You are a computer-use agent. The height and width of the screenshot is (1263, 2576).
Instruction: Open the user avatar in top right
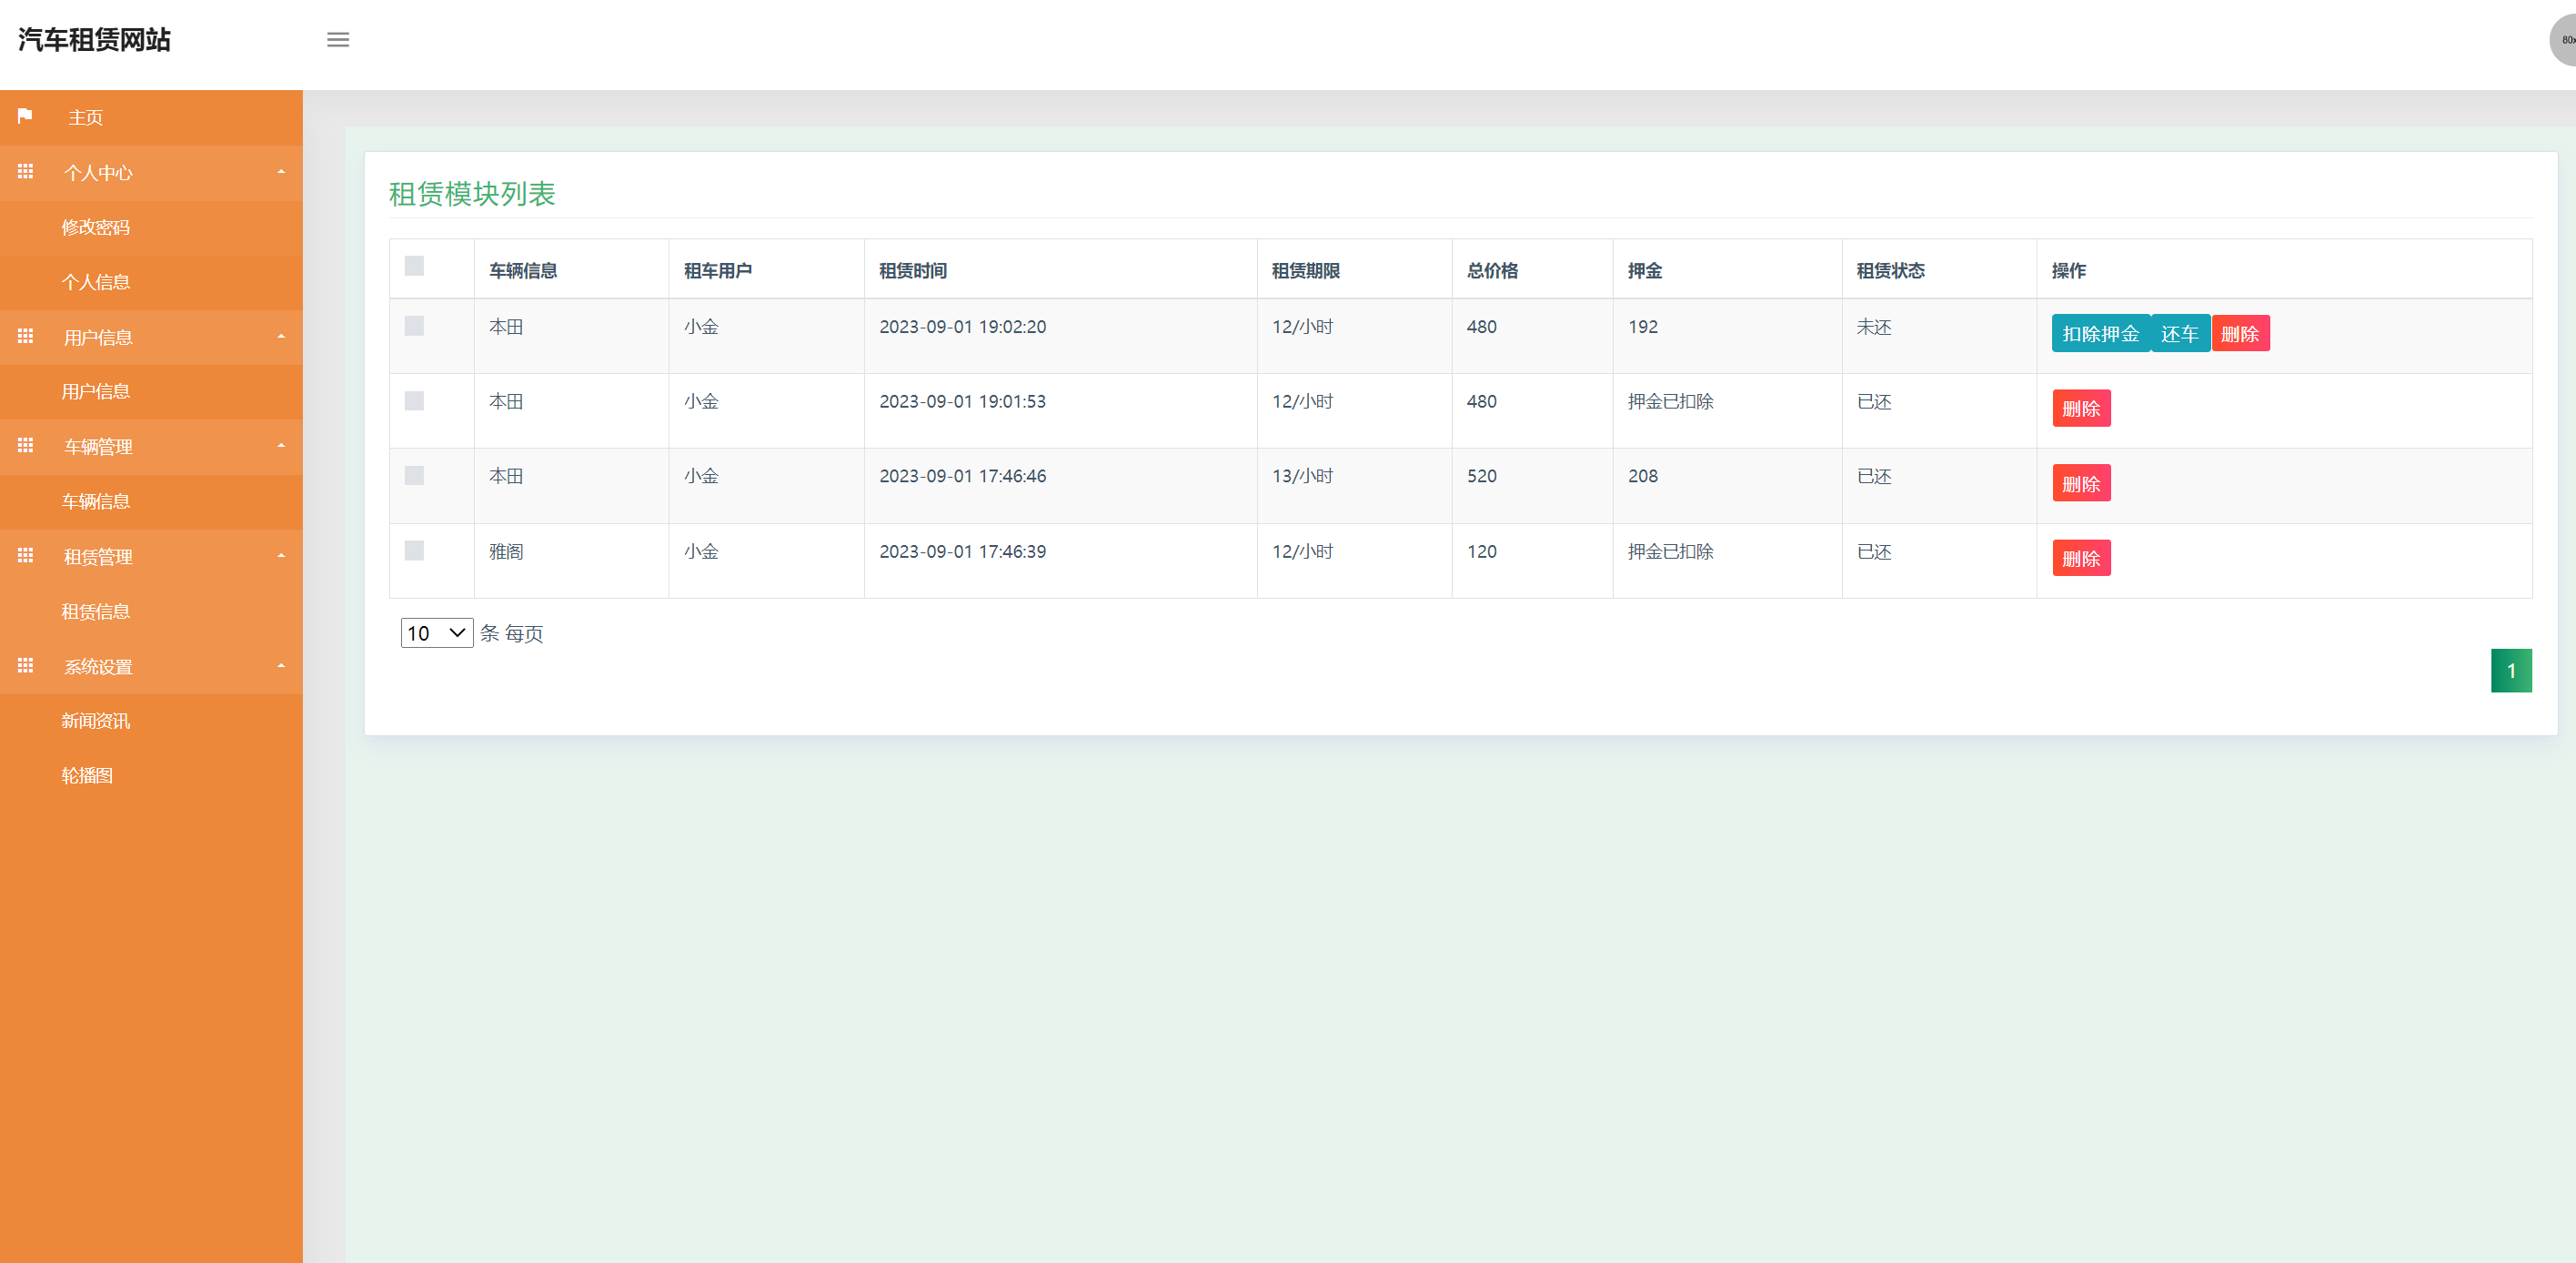click(2563, 40)
